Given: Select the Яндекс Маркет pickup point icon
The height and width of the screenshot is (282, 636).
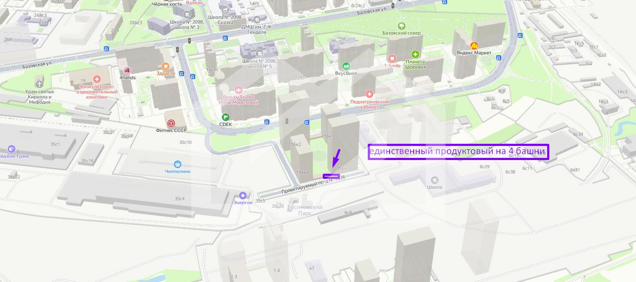Looking at the screenshot, I should [x=474, y=45].
